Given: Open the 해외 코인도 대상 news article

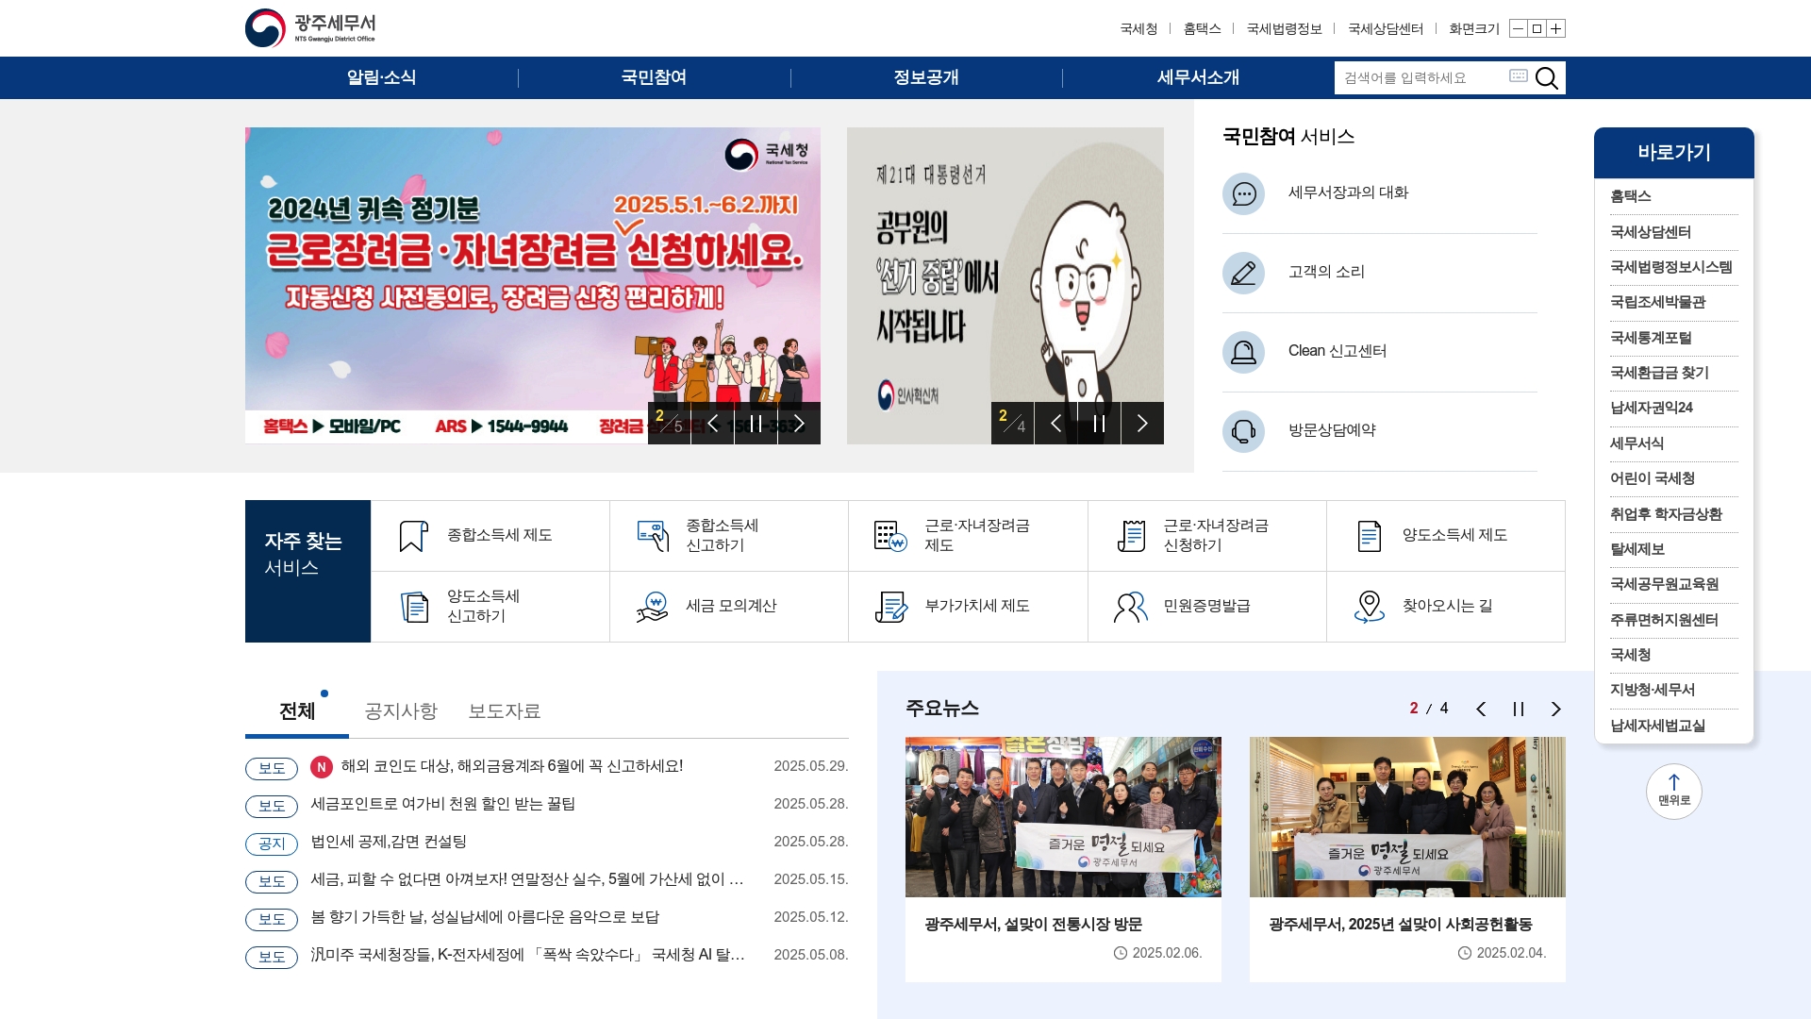Looking at the screenshot, I should pyautogui.click(x=512, y=766).
